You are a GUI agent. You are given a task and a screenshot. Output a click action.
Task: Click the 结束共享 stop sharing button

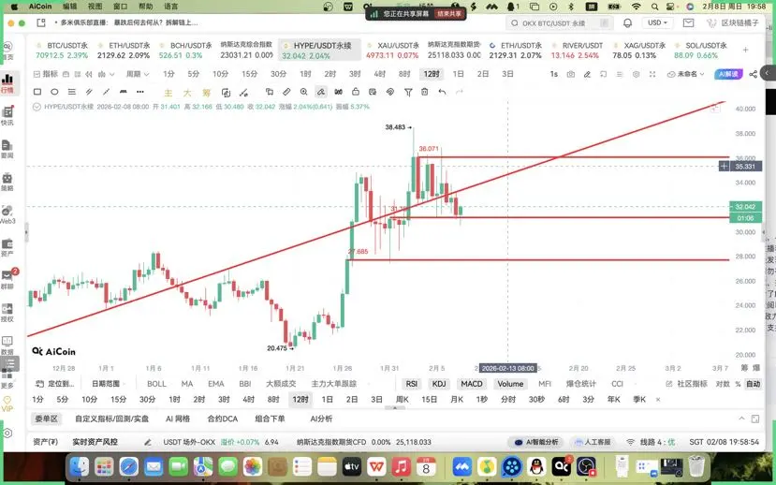(x=449, y=14)
